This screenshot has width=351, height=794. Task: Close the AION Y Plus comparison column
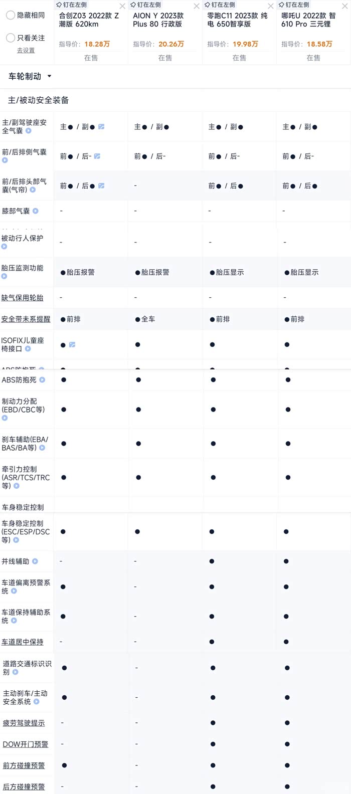197,7
